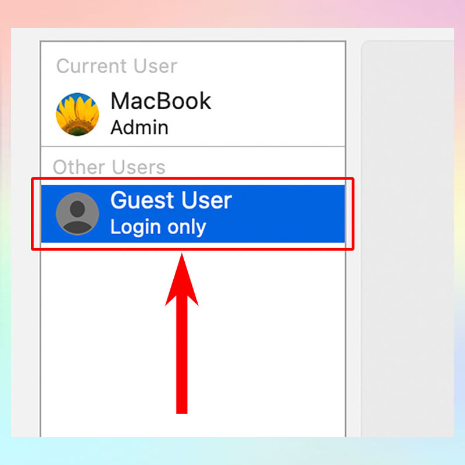Click the gray silhouette Guest User avatar

point(77,213)
